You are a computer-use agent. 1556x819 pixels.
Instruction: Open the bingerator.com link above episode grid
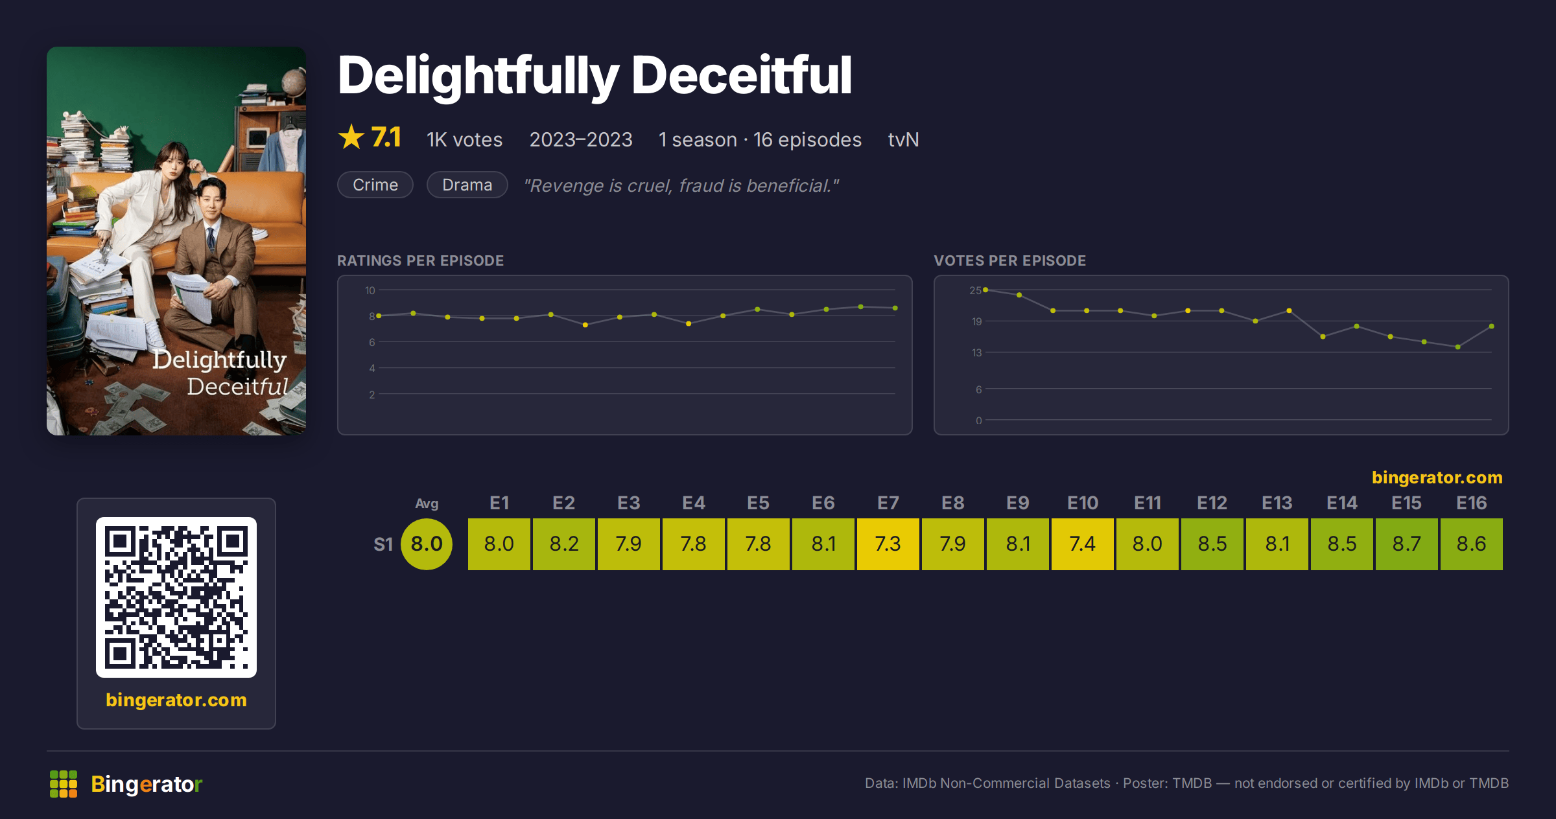[x=1437, y=478]
